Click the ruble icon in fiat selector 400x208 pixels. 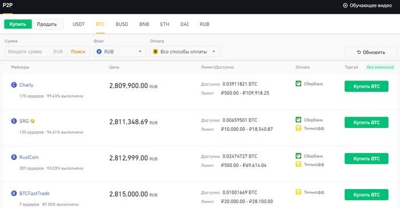coord(99,51)
